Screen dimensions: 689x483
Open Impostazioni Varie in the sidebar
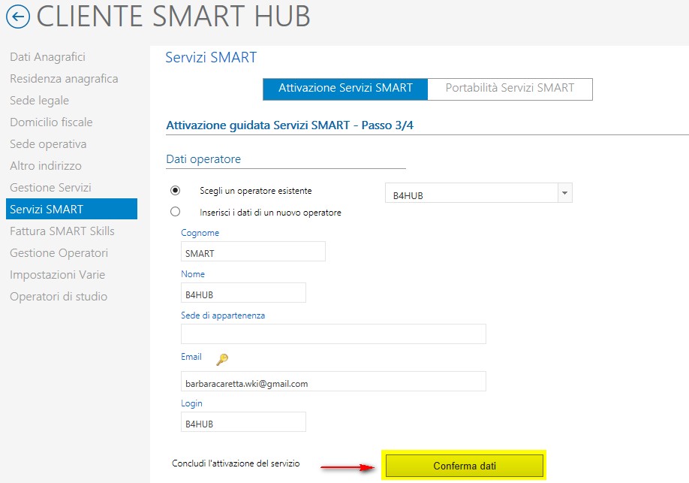tap(58, 275)
